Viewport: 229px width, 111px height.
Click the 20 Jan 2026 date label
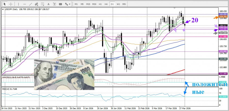tap(103, 108)
